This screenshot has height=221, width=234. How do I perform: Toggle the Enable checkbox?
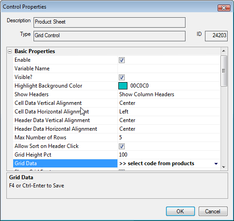click(122, 60)
